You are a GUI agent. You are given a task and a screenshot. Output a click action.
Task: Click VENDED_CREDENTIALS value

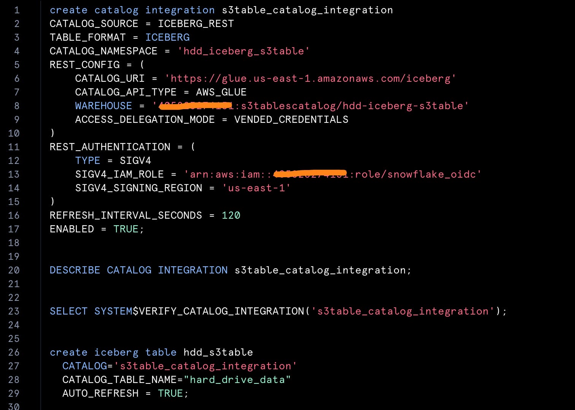(x=291, y=120)
